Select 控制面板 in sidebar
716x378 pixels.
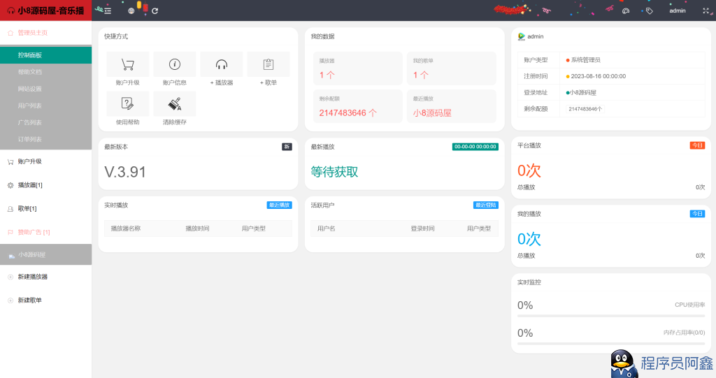point(45,54)
